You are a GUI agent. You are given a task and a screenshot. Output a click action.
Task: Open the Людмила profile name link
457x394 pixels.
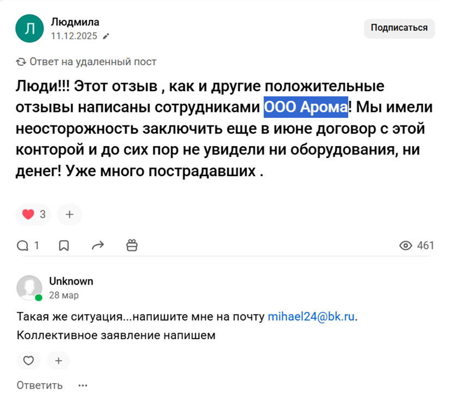(x=75, y=22)
